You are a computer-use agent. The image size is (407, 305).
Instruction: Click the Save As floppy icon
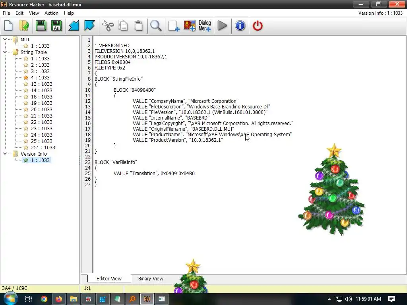click(56, 26)
